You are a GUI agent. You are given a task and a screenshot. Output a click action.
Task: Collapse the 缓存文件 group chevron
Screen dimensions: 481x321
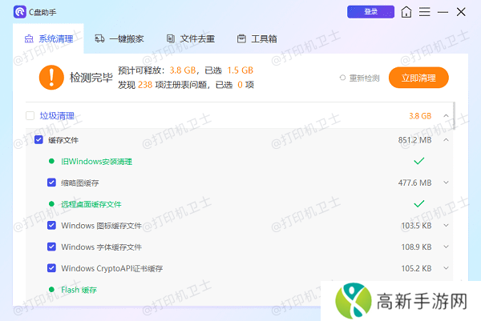[x=446, y=140]
